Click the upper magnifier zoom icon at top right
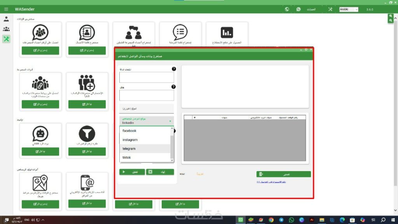This screenshot has width=398, height=224. [391, 16]
